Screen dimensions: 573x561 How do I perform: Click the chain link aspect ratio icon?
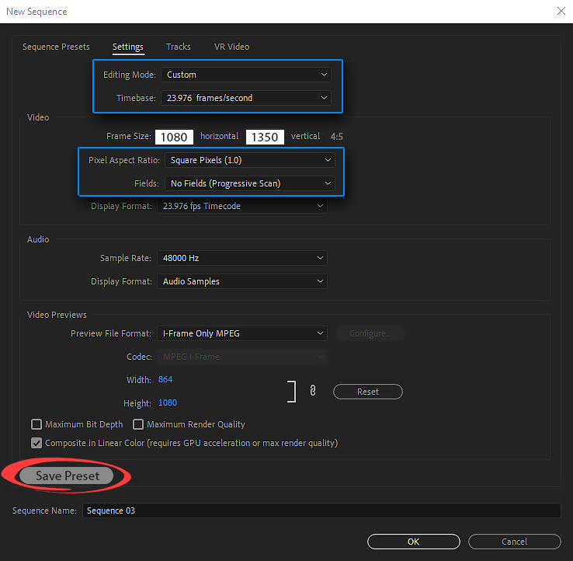tap(312, 392)
